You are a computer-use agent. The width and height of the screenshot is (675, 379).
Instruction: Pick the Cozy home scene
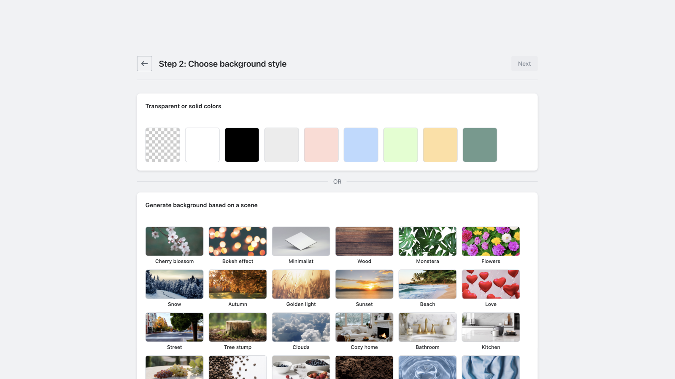click(364, 327)
